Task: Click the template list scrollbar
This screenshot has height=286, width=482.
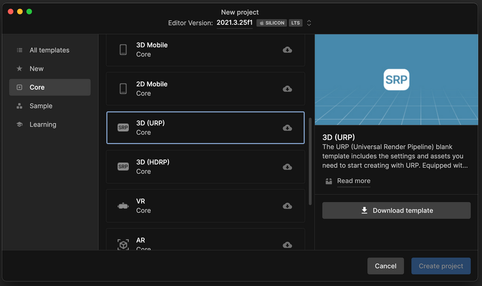Action: 310,162
